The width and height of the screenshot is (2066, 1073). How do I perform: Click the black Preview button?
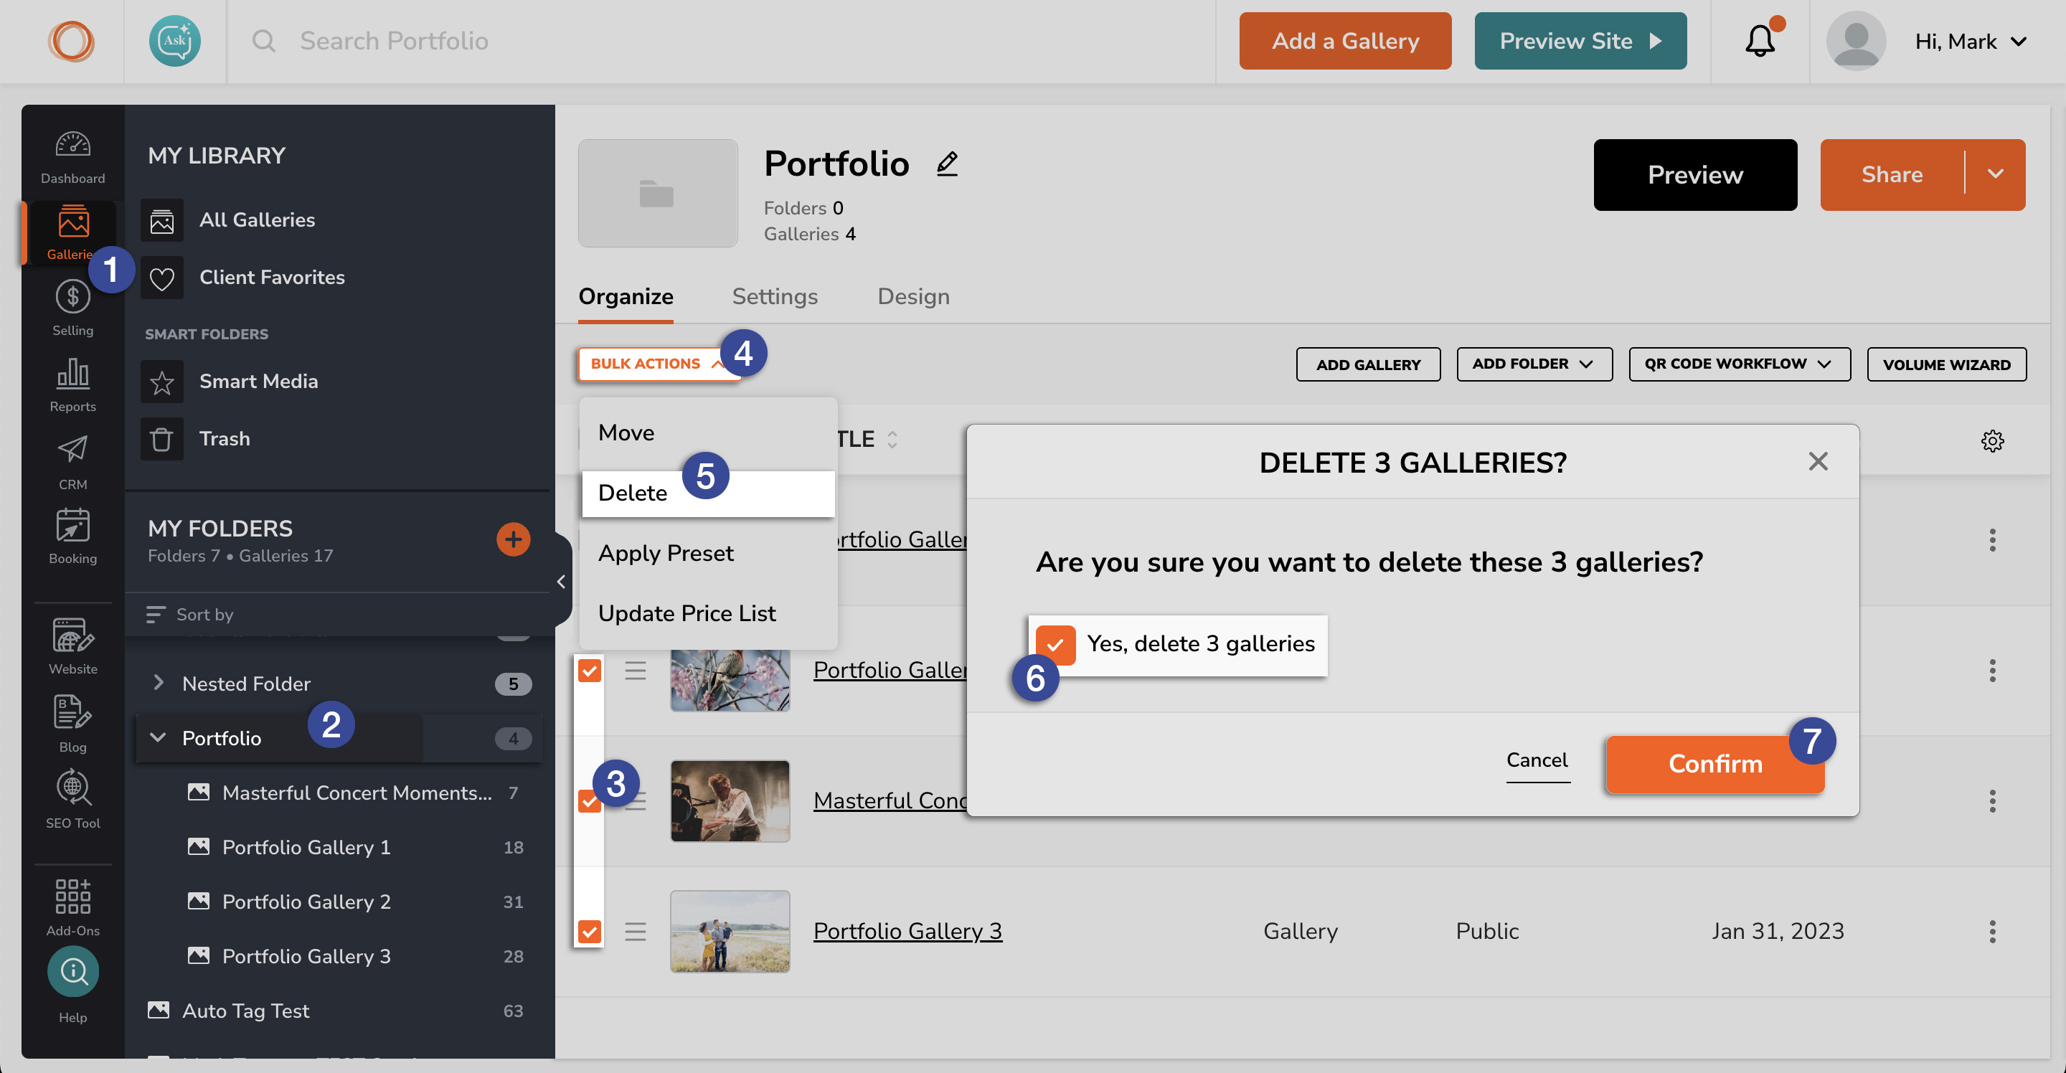pos(1694,175)
